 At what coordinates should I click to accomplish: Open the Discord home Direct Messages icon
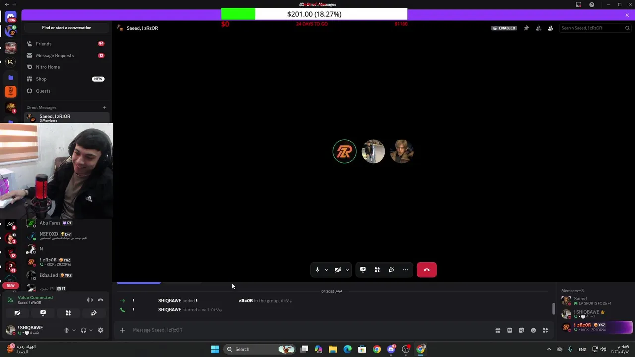tap(11, 18)
